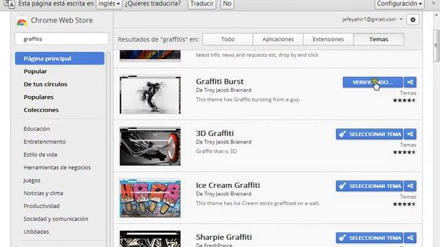
Task: Click the 3D Graffiti title
Action: [x=214, y=133]
